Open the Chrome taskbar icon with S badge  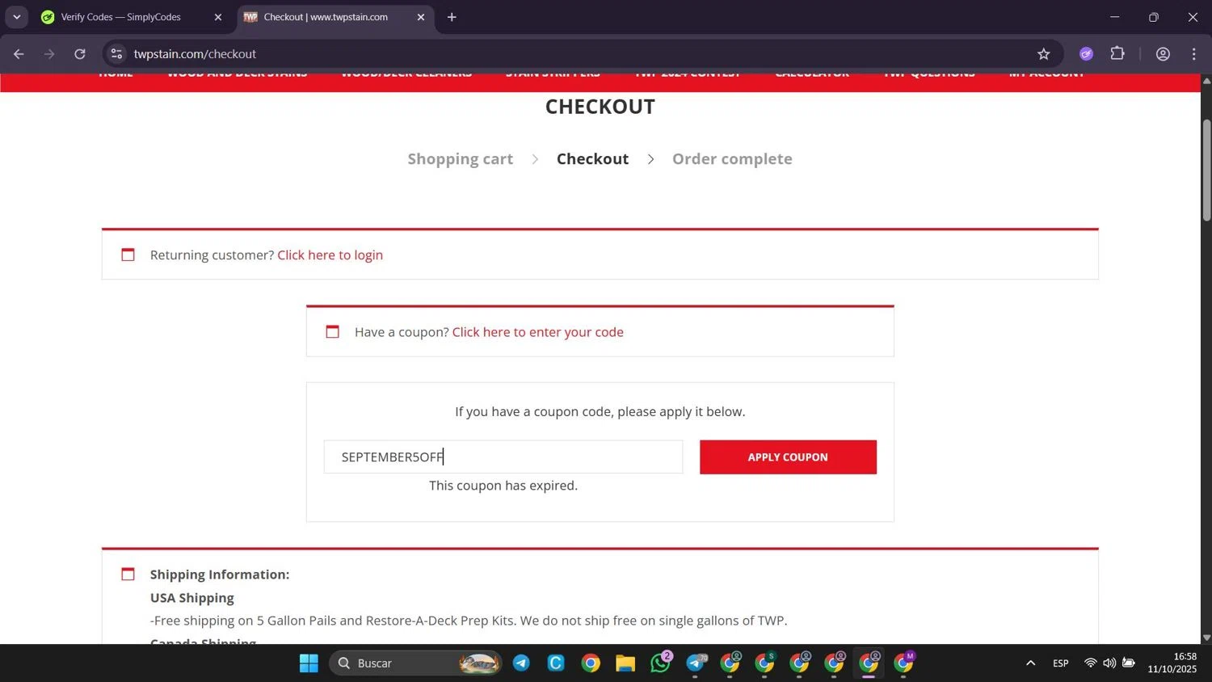[x=764, y=663]
